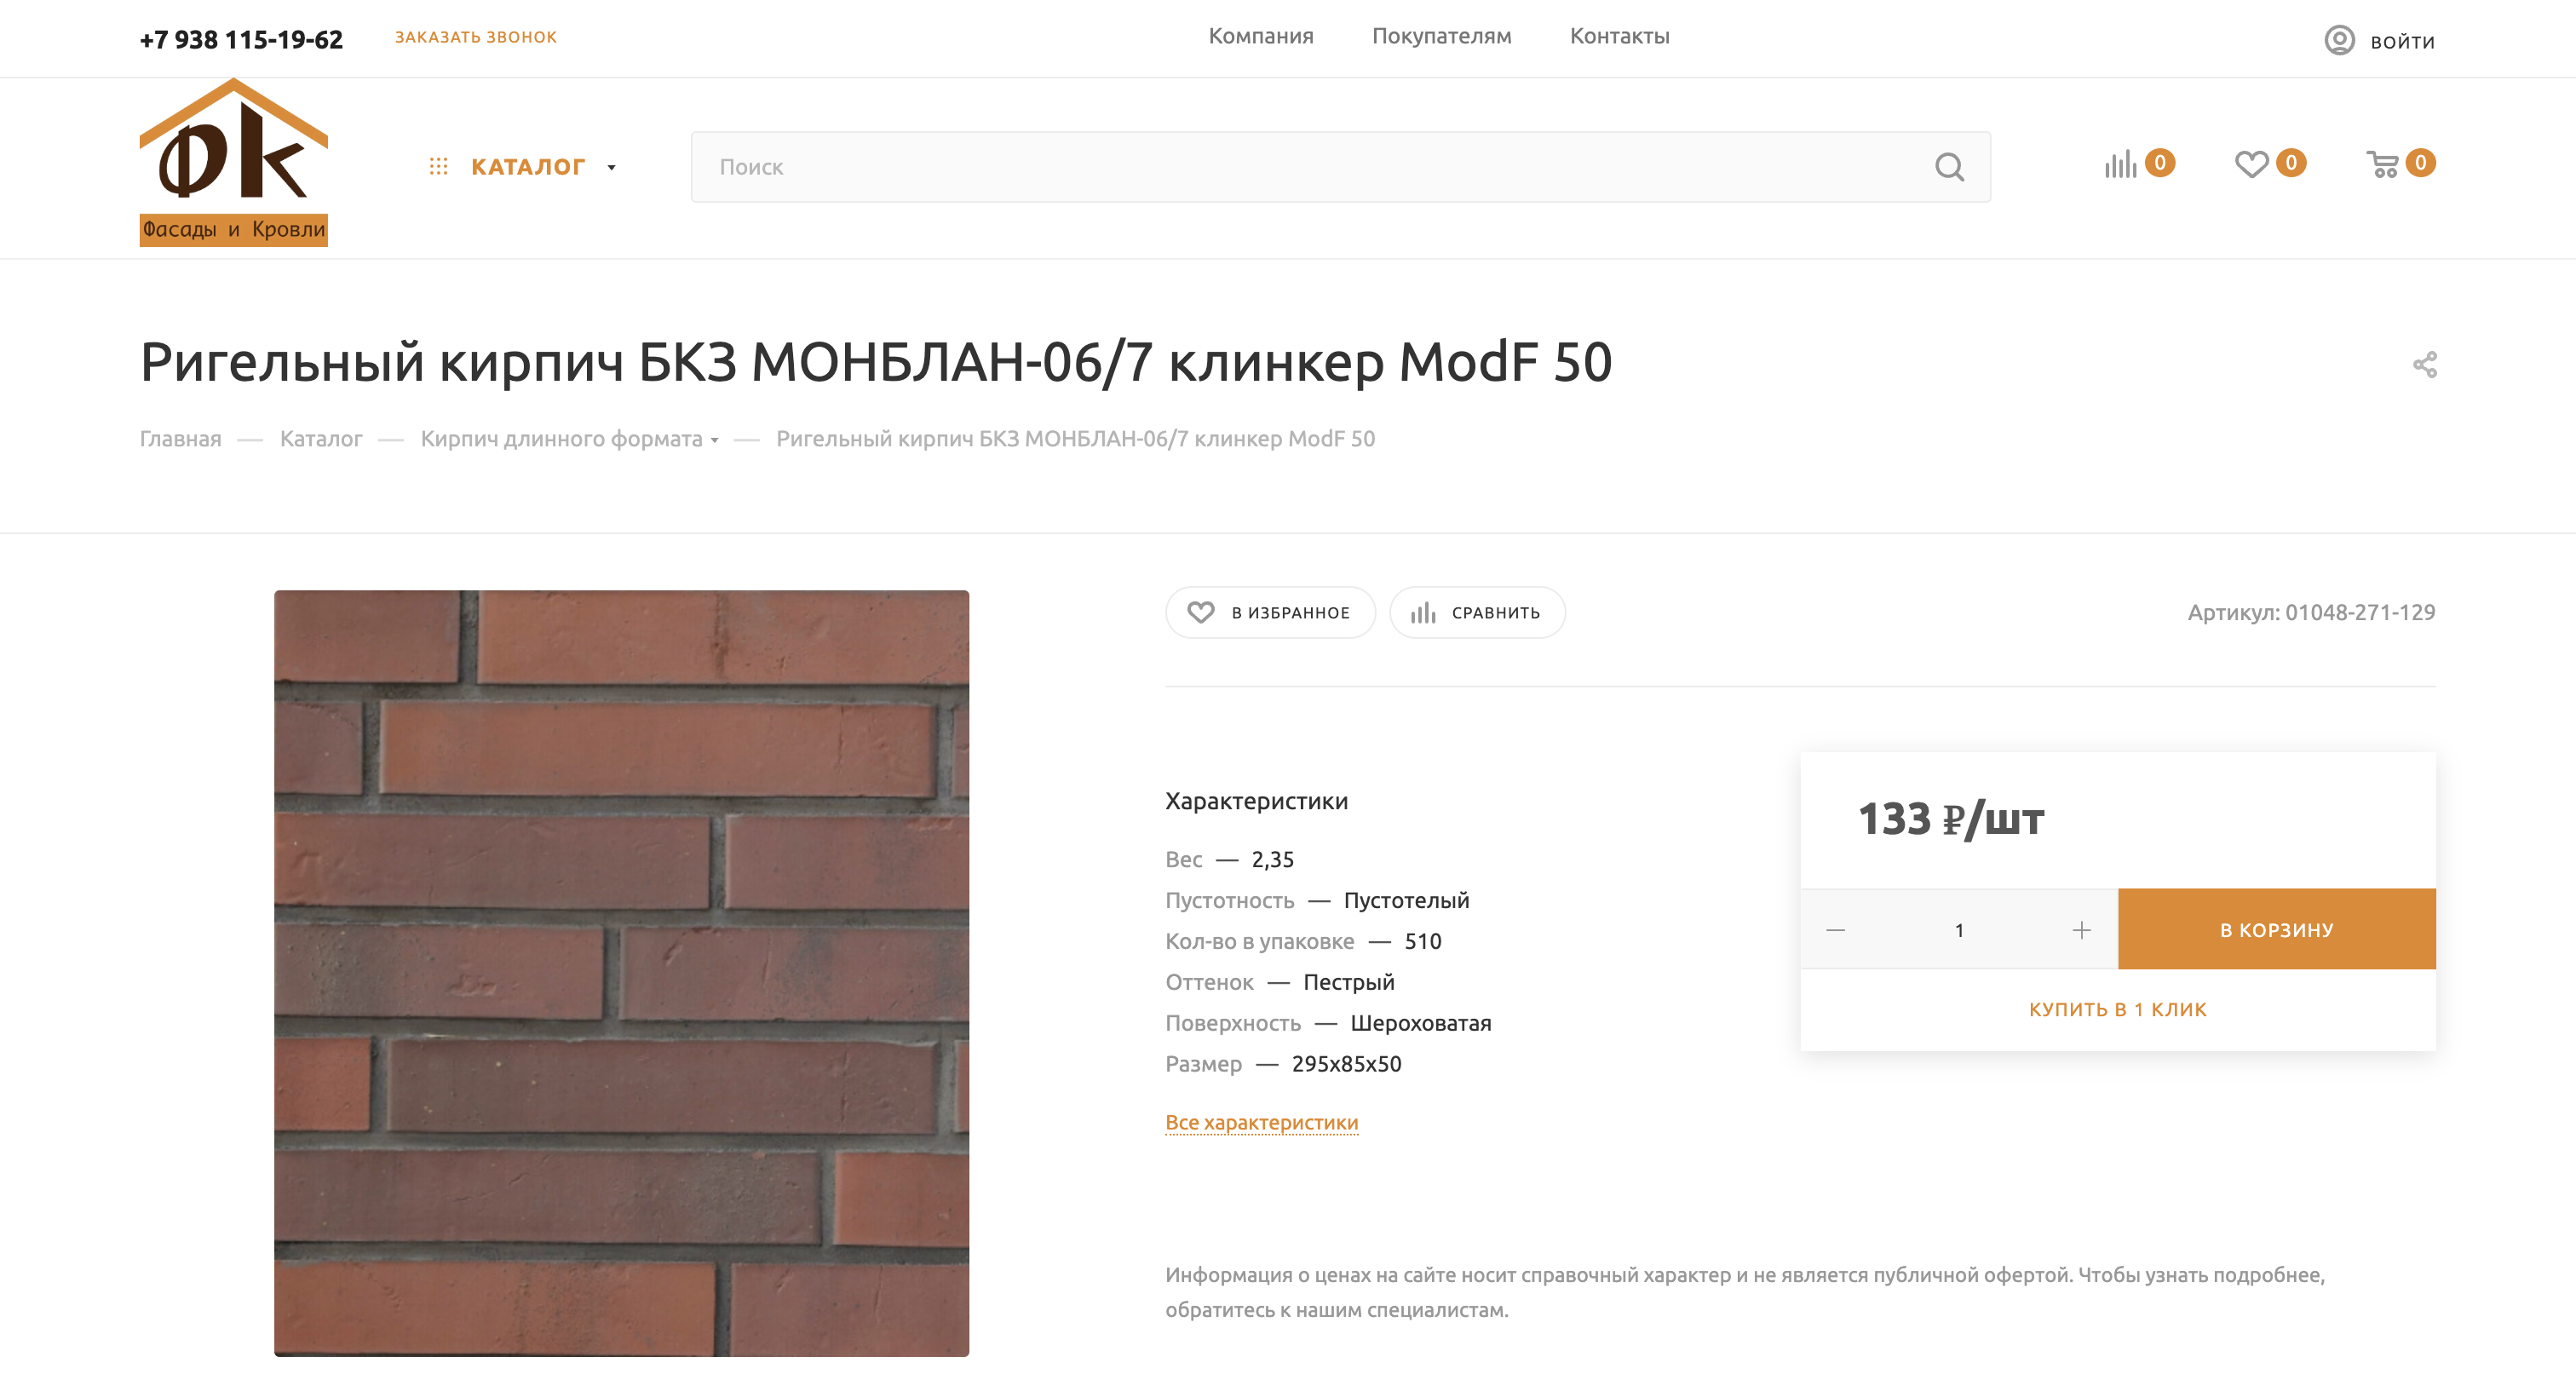Decrease quantity with the minus button

(1835, 930)
